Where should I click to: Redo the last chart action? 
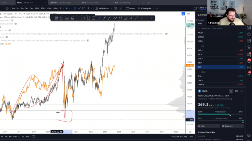coord(162,8)
